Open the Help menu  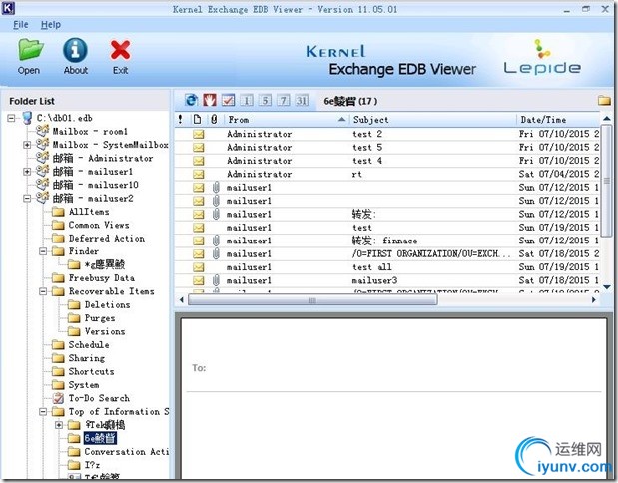coord(51,24)
